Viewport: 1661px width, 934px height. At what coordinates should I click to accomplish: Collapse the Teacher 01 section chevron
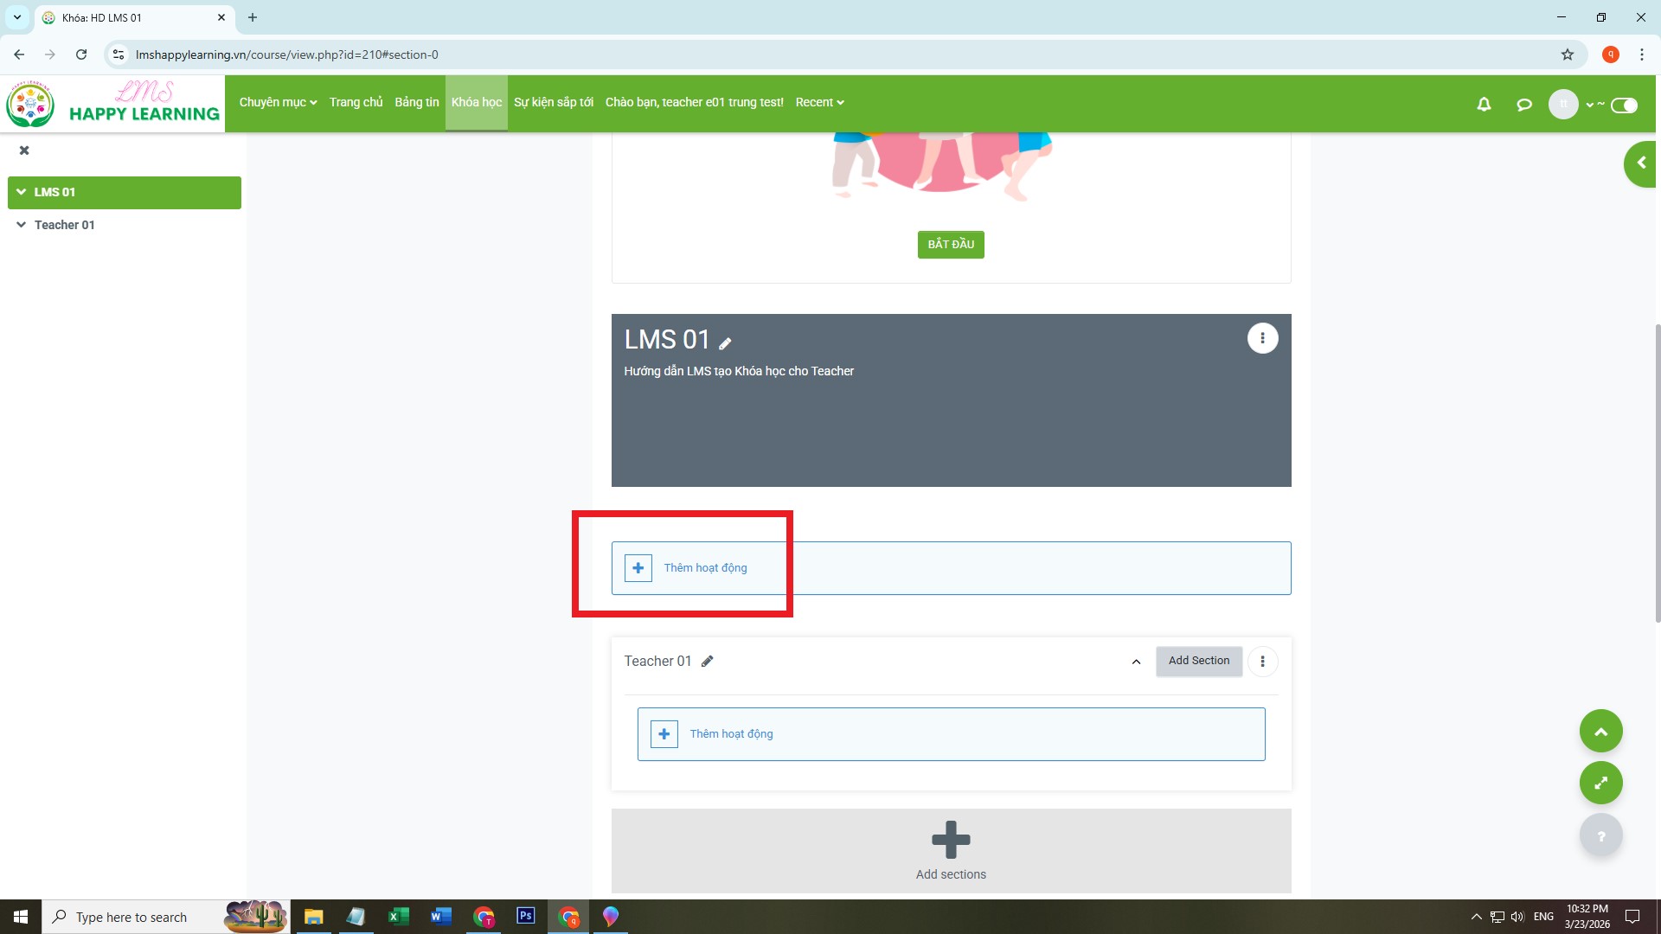pos(1136,662)
